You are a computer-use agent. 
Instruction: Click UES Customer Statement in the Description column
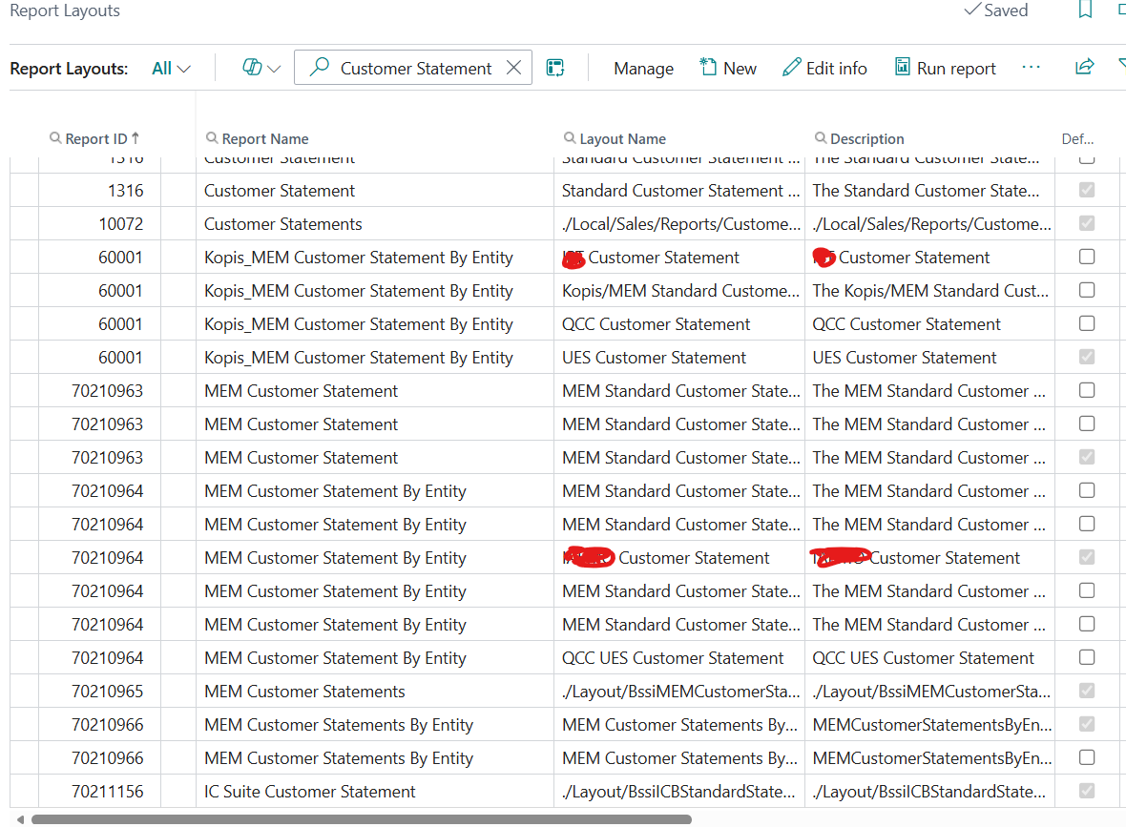click(904, 358)
